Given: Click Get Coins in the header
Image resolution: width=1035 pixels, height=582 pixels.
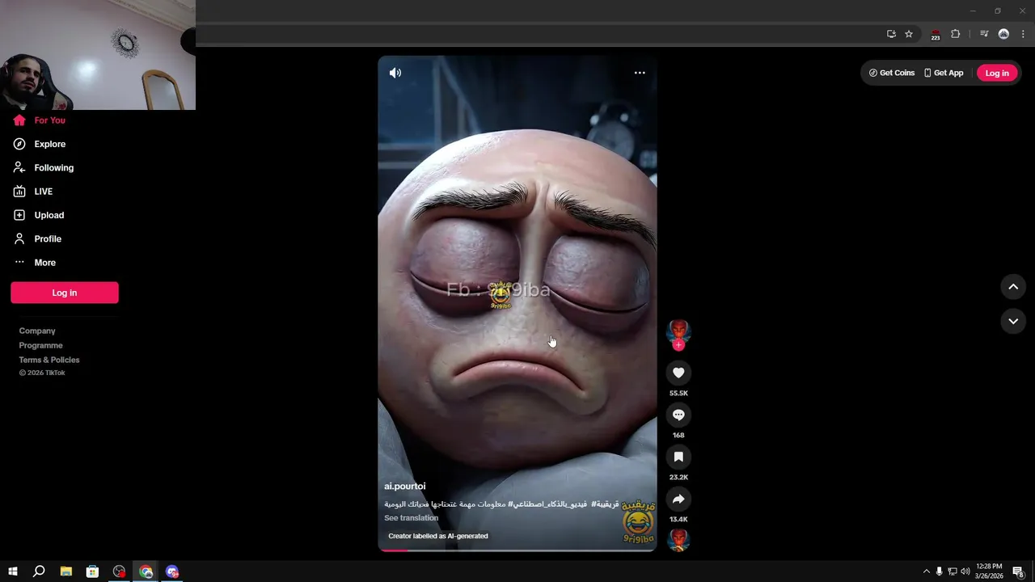Looking at the screenshot, I should pyautogui.click(x=892, y=73).
